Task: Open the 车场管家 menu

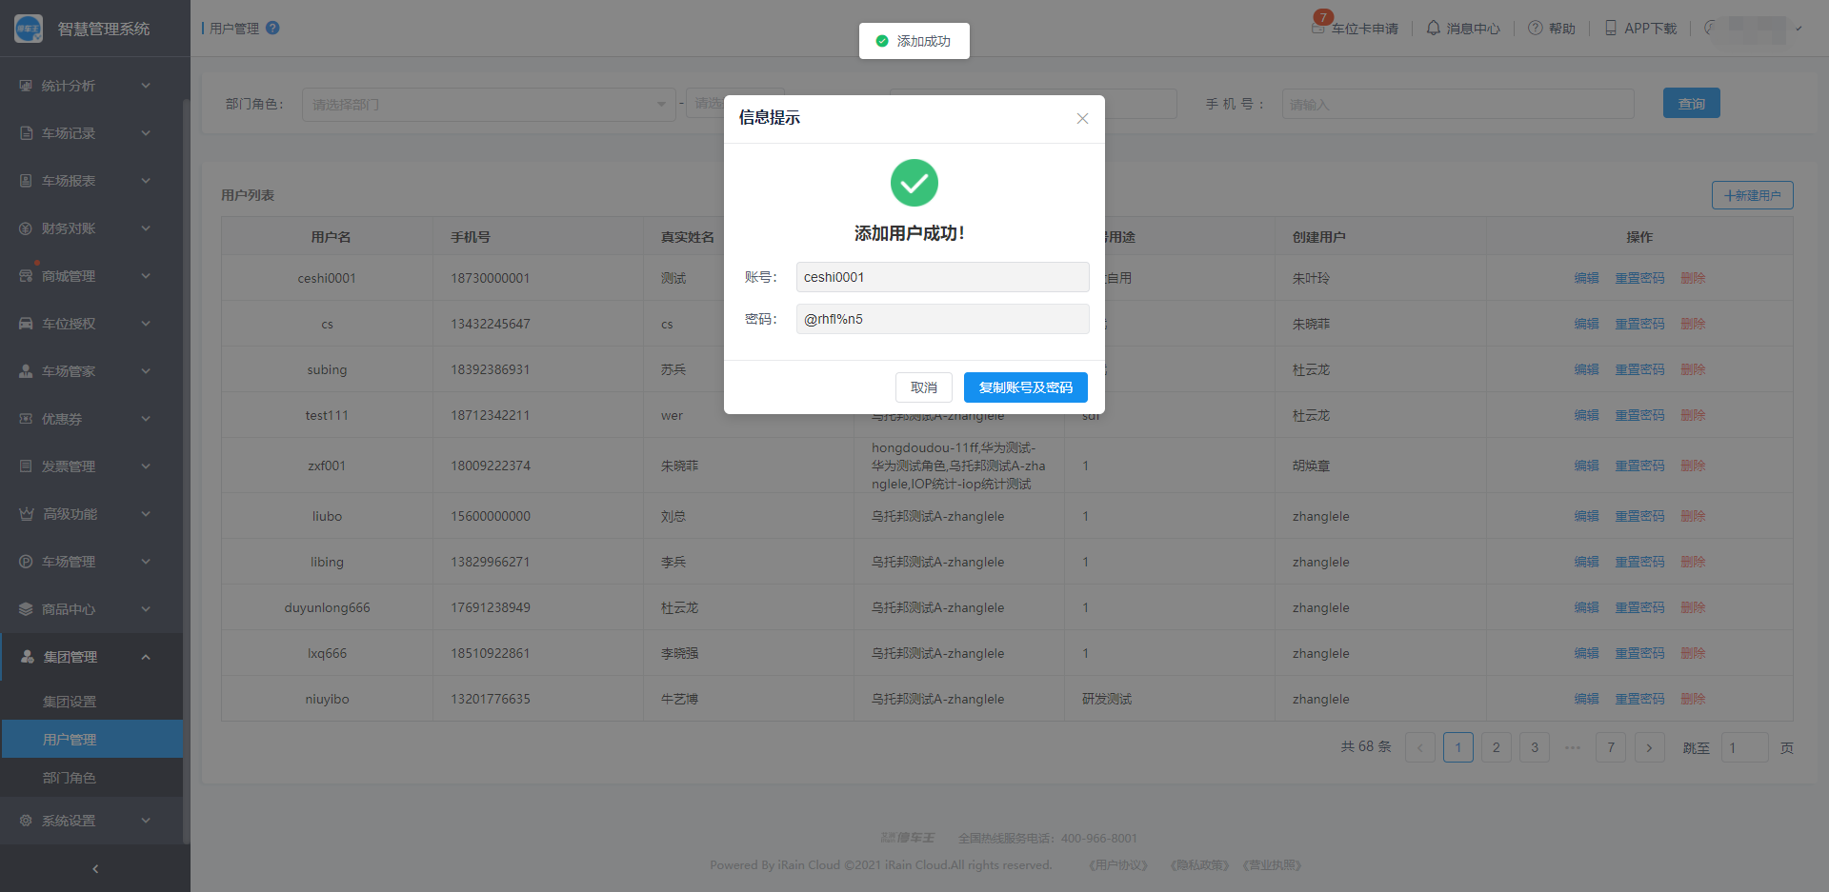Action: (91, 371)
